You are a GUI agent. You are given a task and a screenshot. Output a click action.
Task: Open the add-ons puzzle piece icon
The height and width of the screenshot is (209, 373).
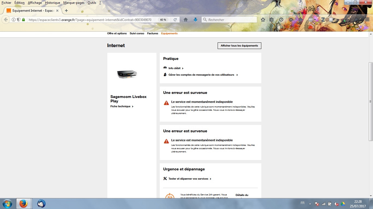click(300, 20)
